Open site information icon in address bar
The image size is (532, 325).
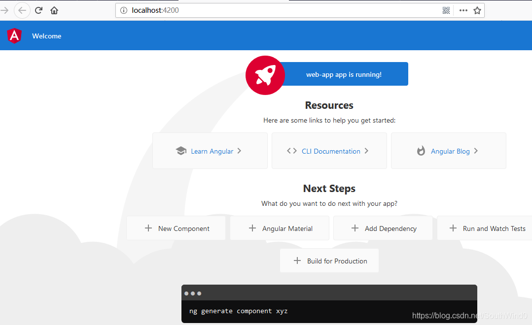(124, 10)
